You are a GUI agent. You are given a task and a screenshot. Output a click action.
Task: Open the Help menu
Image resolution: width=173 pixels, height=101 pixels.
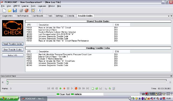click(x=59, y=6)
